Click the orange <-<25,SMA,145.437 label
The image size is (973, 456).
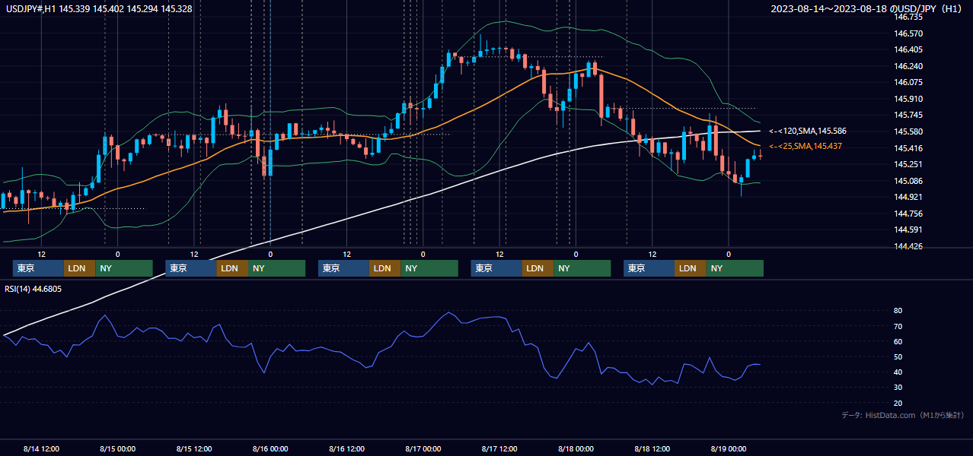point(806,146)
